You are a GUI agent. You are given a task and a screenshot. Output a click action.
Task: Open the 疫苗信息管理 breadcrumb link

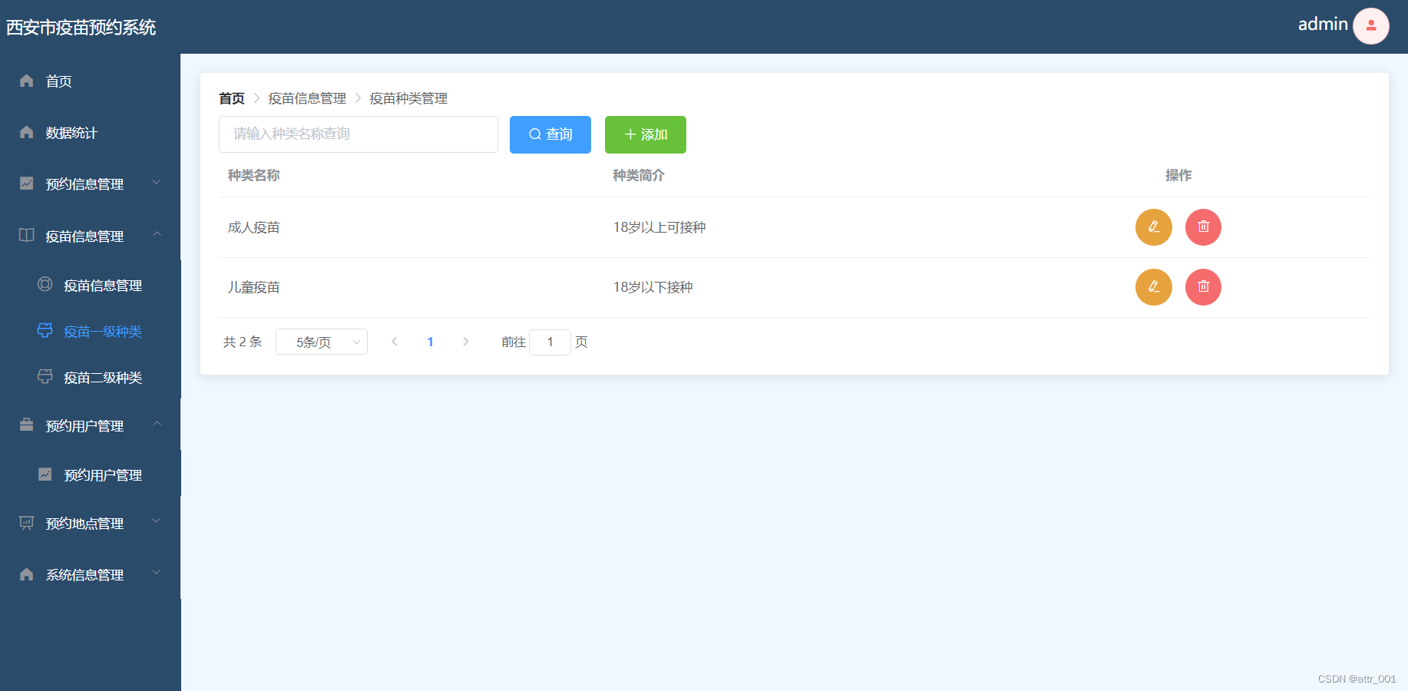(307, 98)
